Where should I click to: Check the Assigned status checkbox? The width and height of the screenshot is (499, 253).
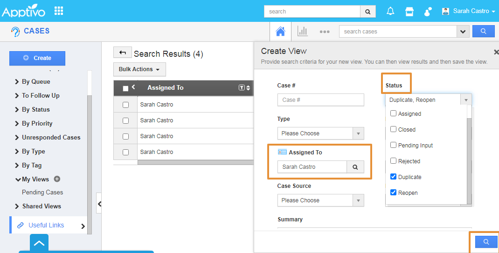(394, 113)
